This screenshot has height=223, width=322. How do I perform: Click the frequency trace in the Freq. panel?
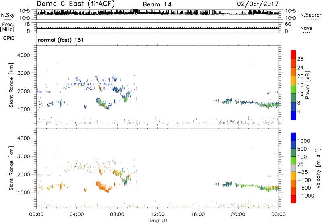[x=157, y=28]
